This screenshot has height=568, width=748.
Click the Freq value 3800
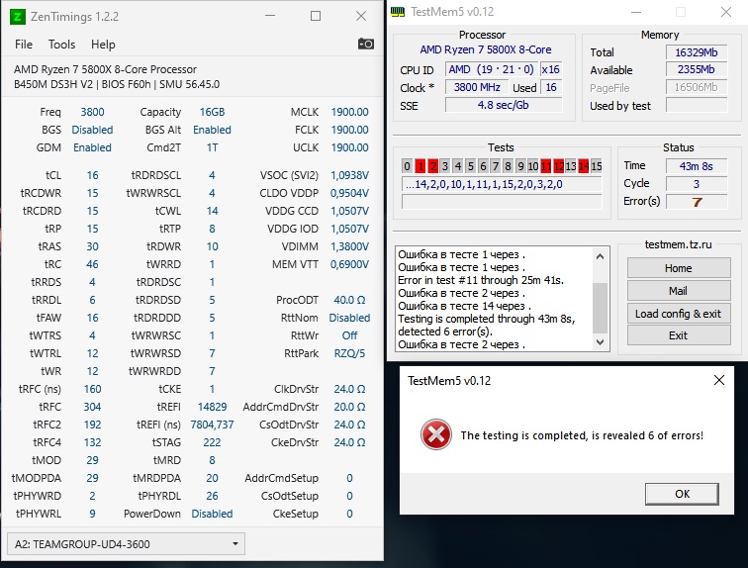click(92, 112)
